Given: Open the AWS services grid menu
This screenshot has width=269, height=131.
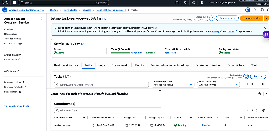Looking at the screenshot, I should (14, 2).
